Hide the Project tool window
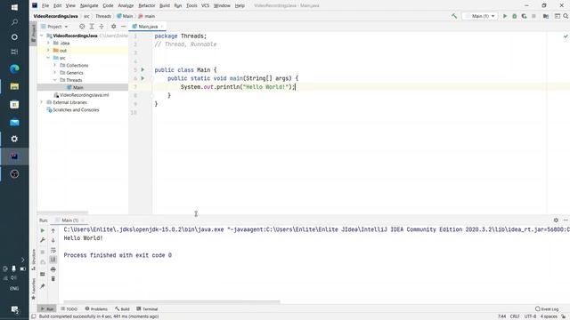 (x=123, y=27)
